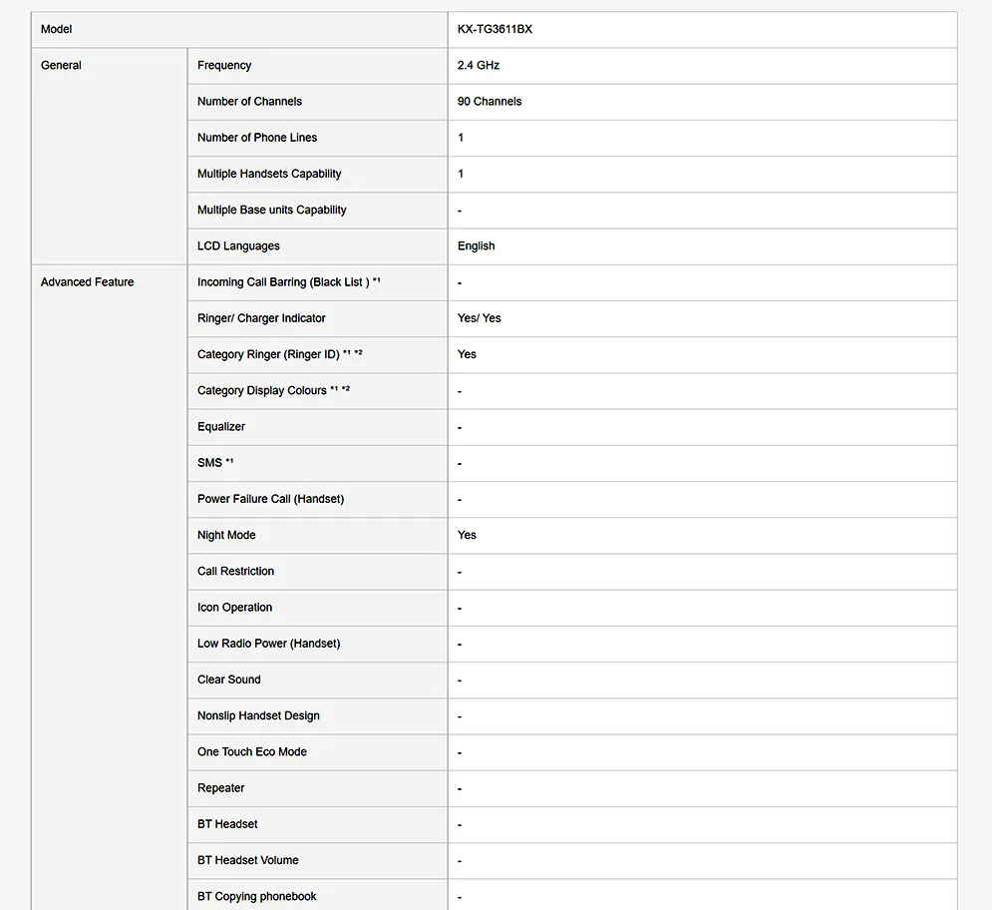
Task: Click the "Power Failure Call (Handset)" label
Action: [271, 498]
